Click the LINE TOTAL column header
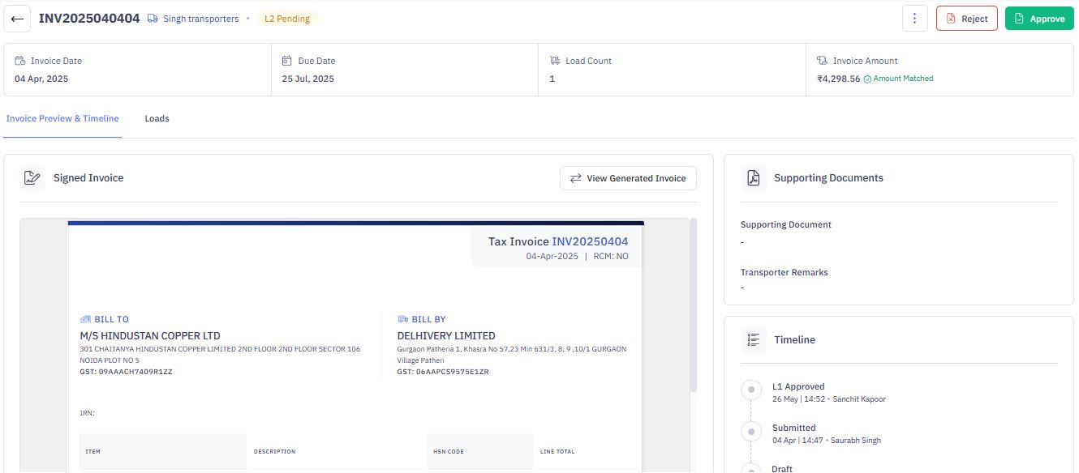Image resolution: width=1079 pixels, height=473 pixels. [557, 451]
